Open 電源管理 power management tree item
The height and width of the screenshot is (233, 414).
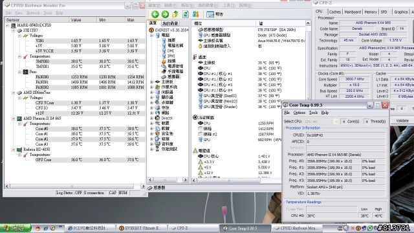(175, 66)
